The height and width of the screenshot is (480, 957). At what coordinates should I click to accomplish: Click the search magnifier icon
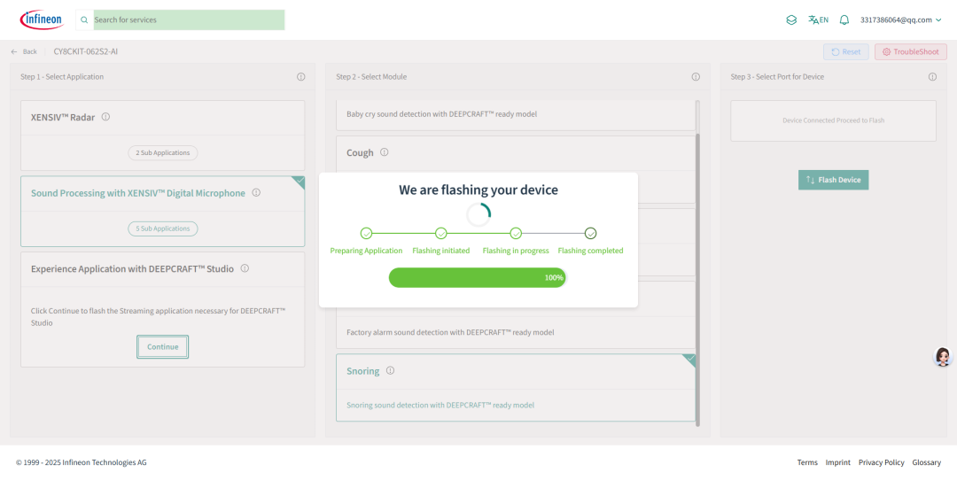coord(84,20)
